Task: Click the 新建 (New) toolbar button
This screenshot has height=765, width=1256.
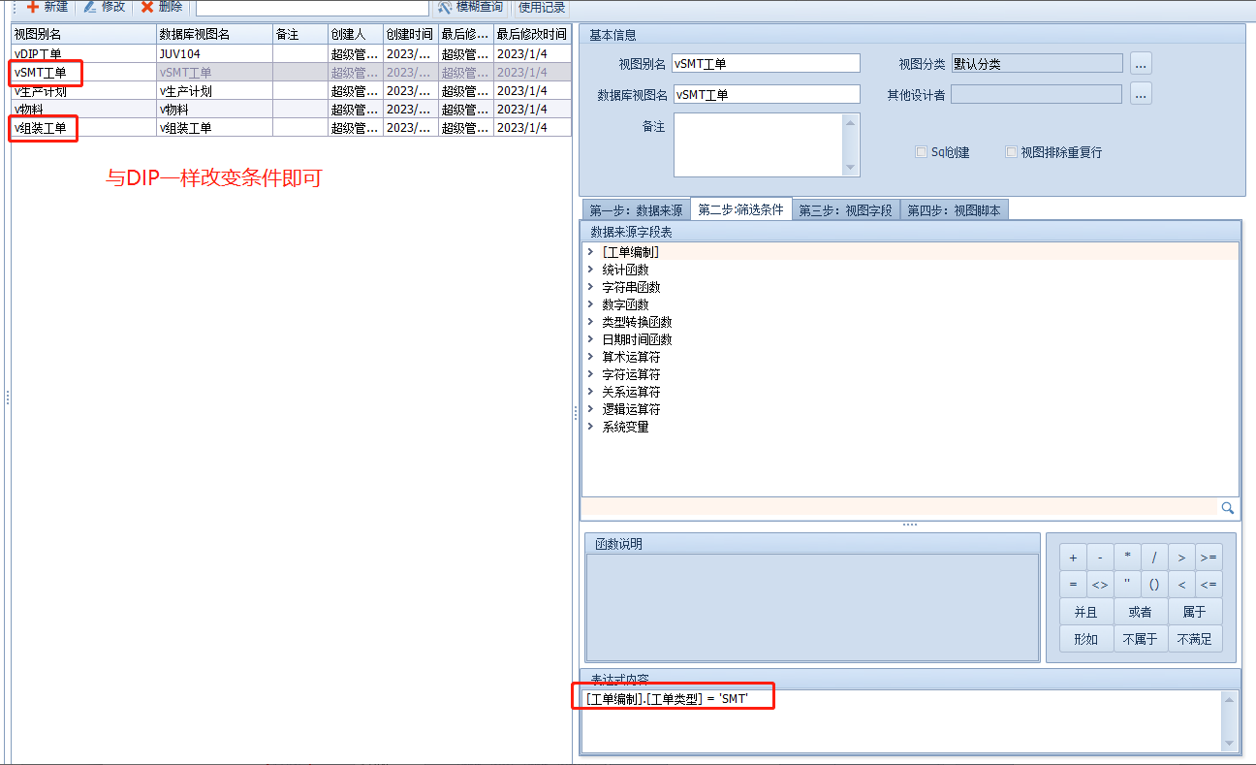Action: point(47,7)
